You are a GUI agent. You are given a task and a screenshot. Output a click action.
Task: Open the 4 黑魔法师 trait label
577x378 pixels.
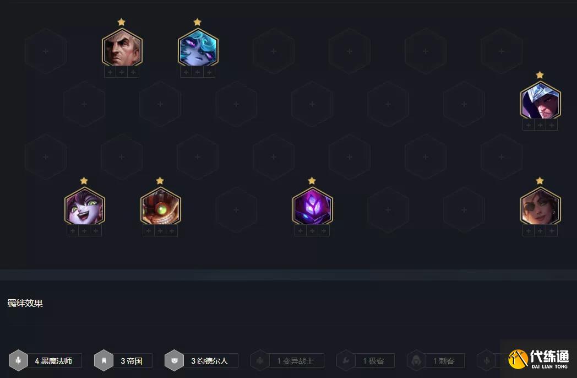point(54,361)
